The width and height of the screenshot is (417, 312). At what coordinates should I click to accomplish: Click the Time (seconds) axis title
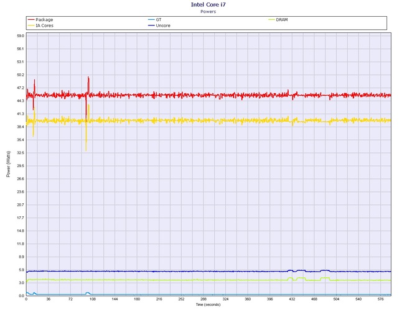click(208, 305)
